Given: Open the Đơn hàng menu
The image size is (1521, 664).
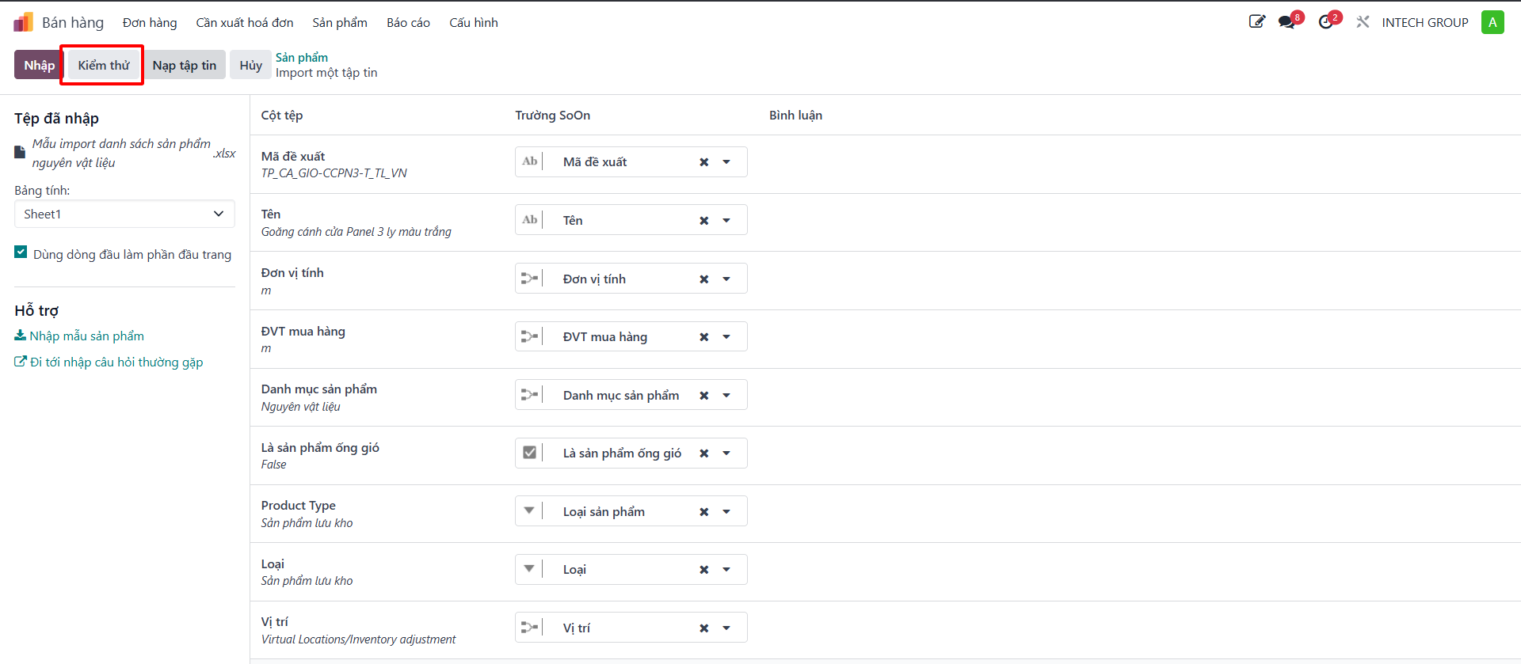Looking at the screenshot, I should click(150, 22).
